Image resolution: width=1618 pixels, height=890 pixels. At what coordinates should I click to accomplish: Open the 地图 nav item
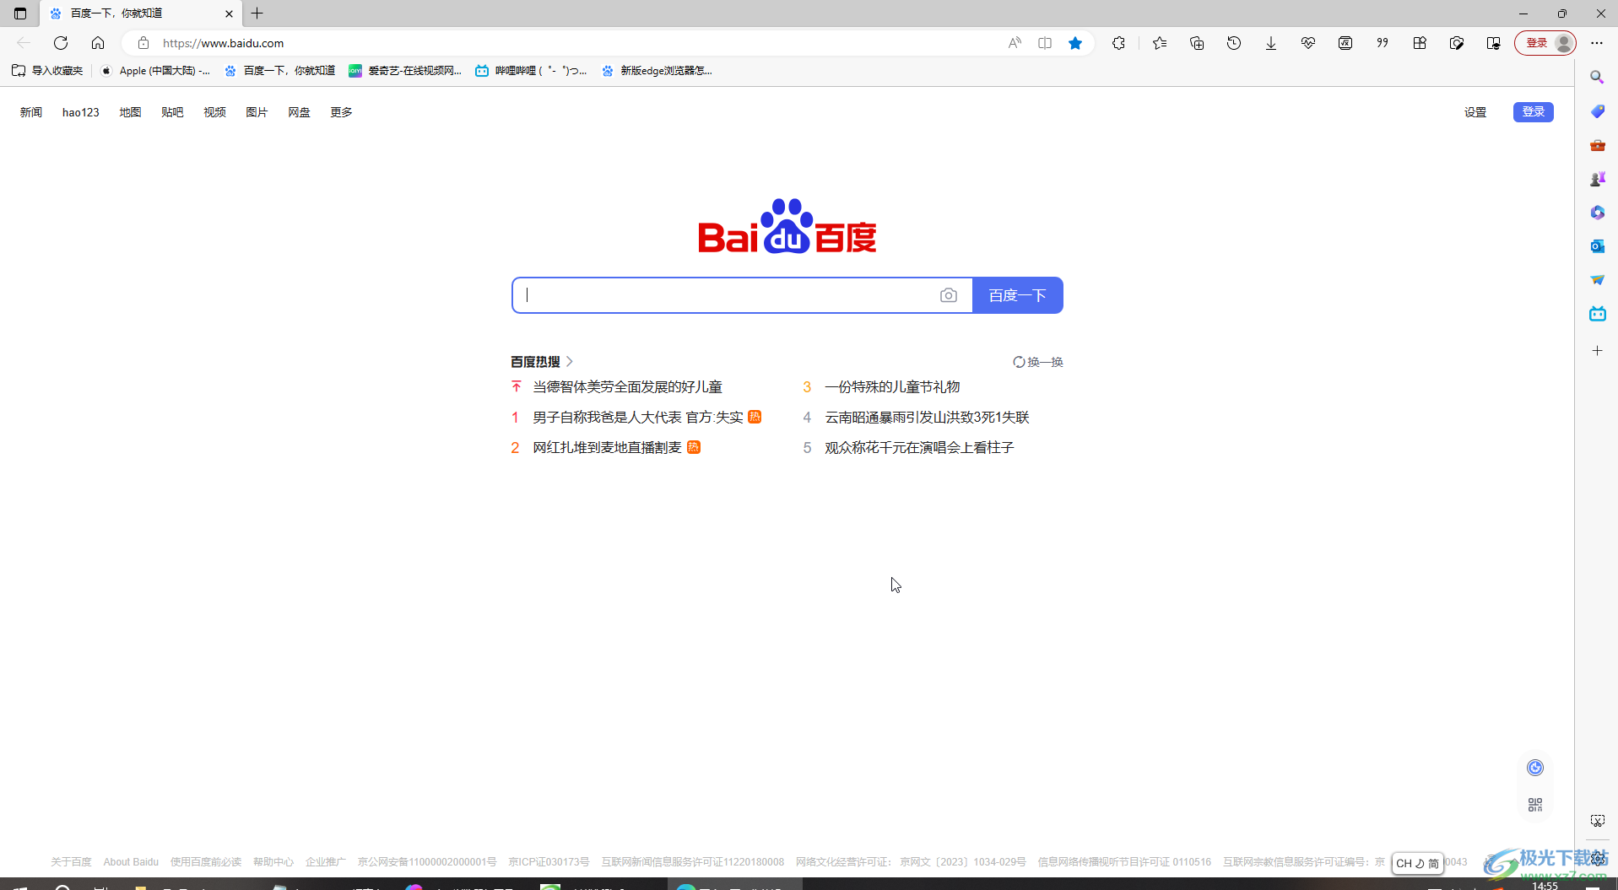[x=130, y=112]
